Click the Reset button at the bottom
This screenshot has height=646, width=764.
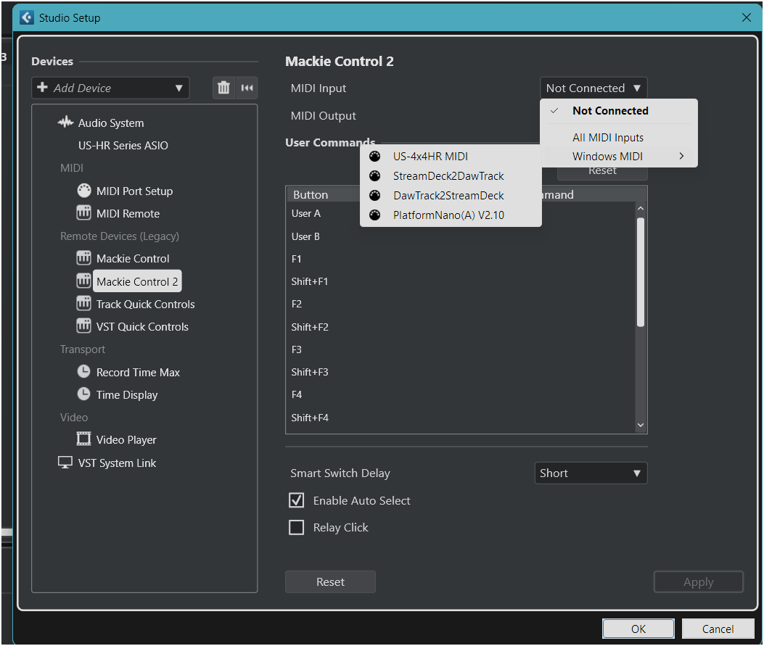[x=330, y=581]
